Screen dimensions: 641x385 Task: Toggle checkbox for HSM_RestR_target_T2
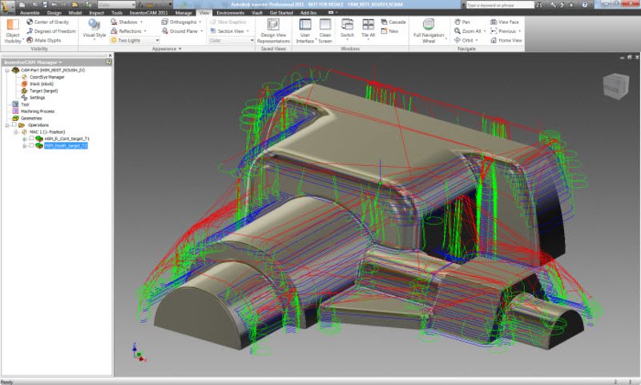click(x=31, y=146)
